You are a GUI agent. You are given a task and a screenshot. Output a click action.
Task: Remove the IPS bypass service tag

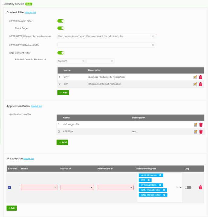[148, 180]
